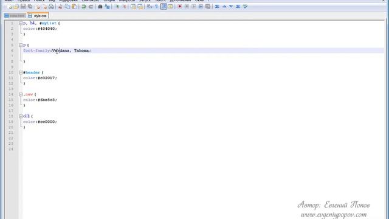Click on 'font-family' property text

[36, 50]
